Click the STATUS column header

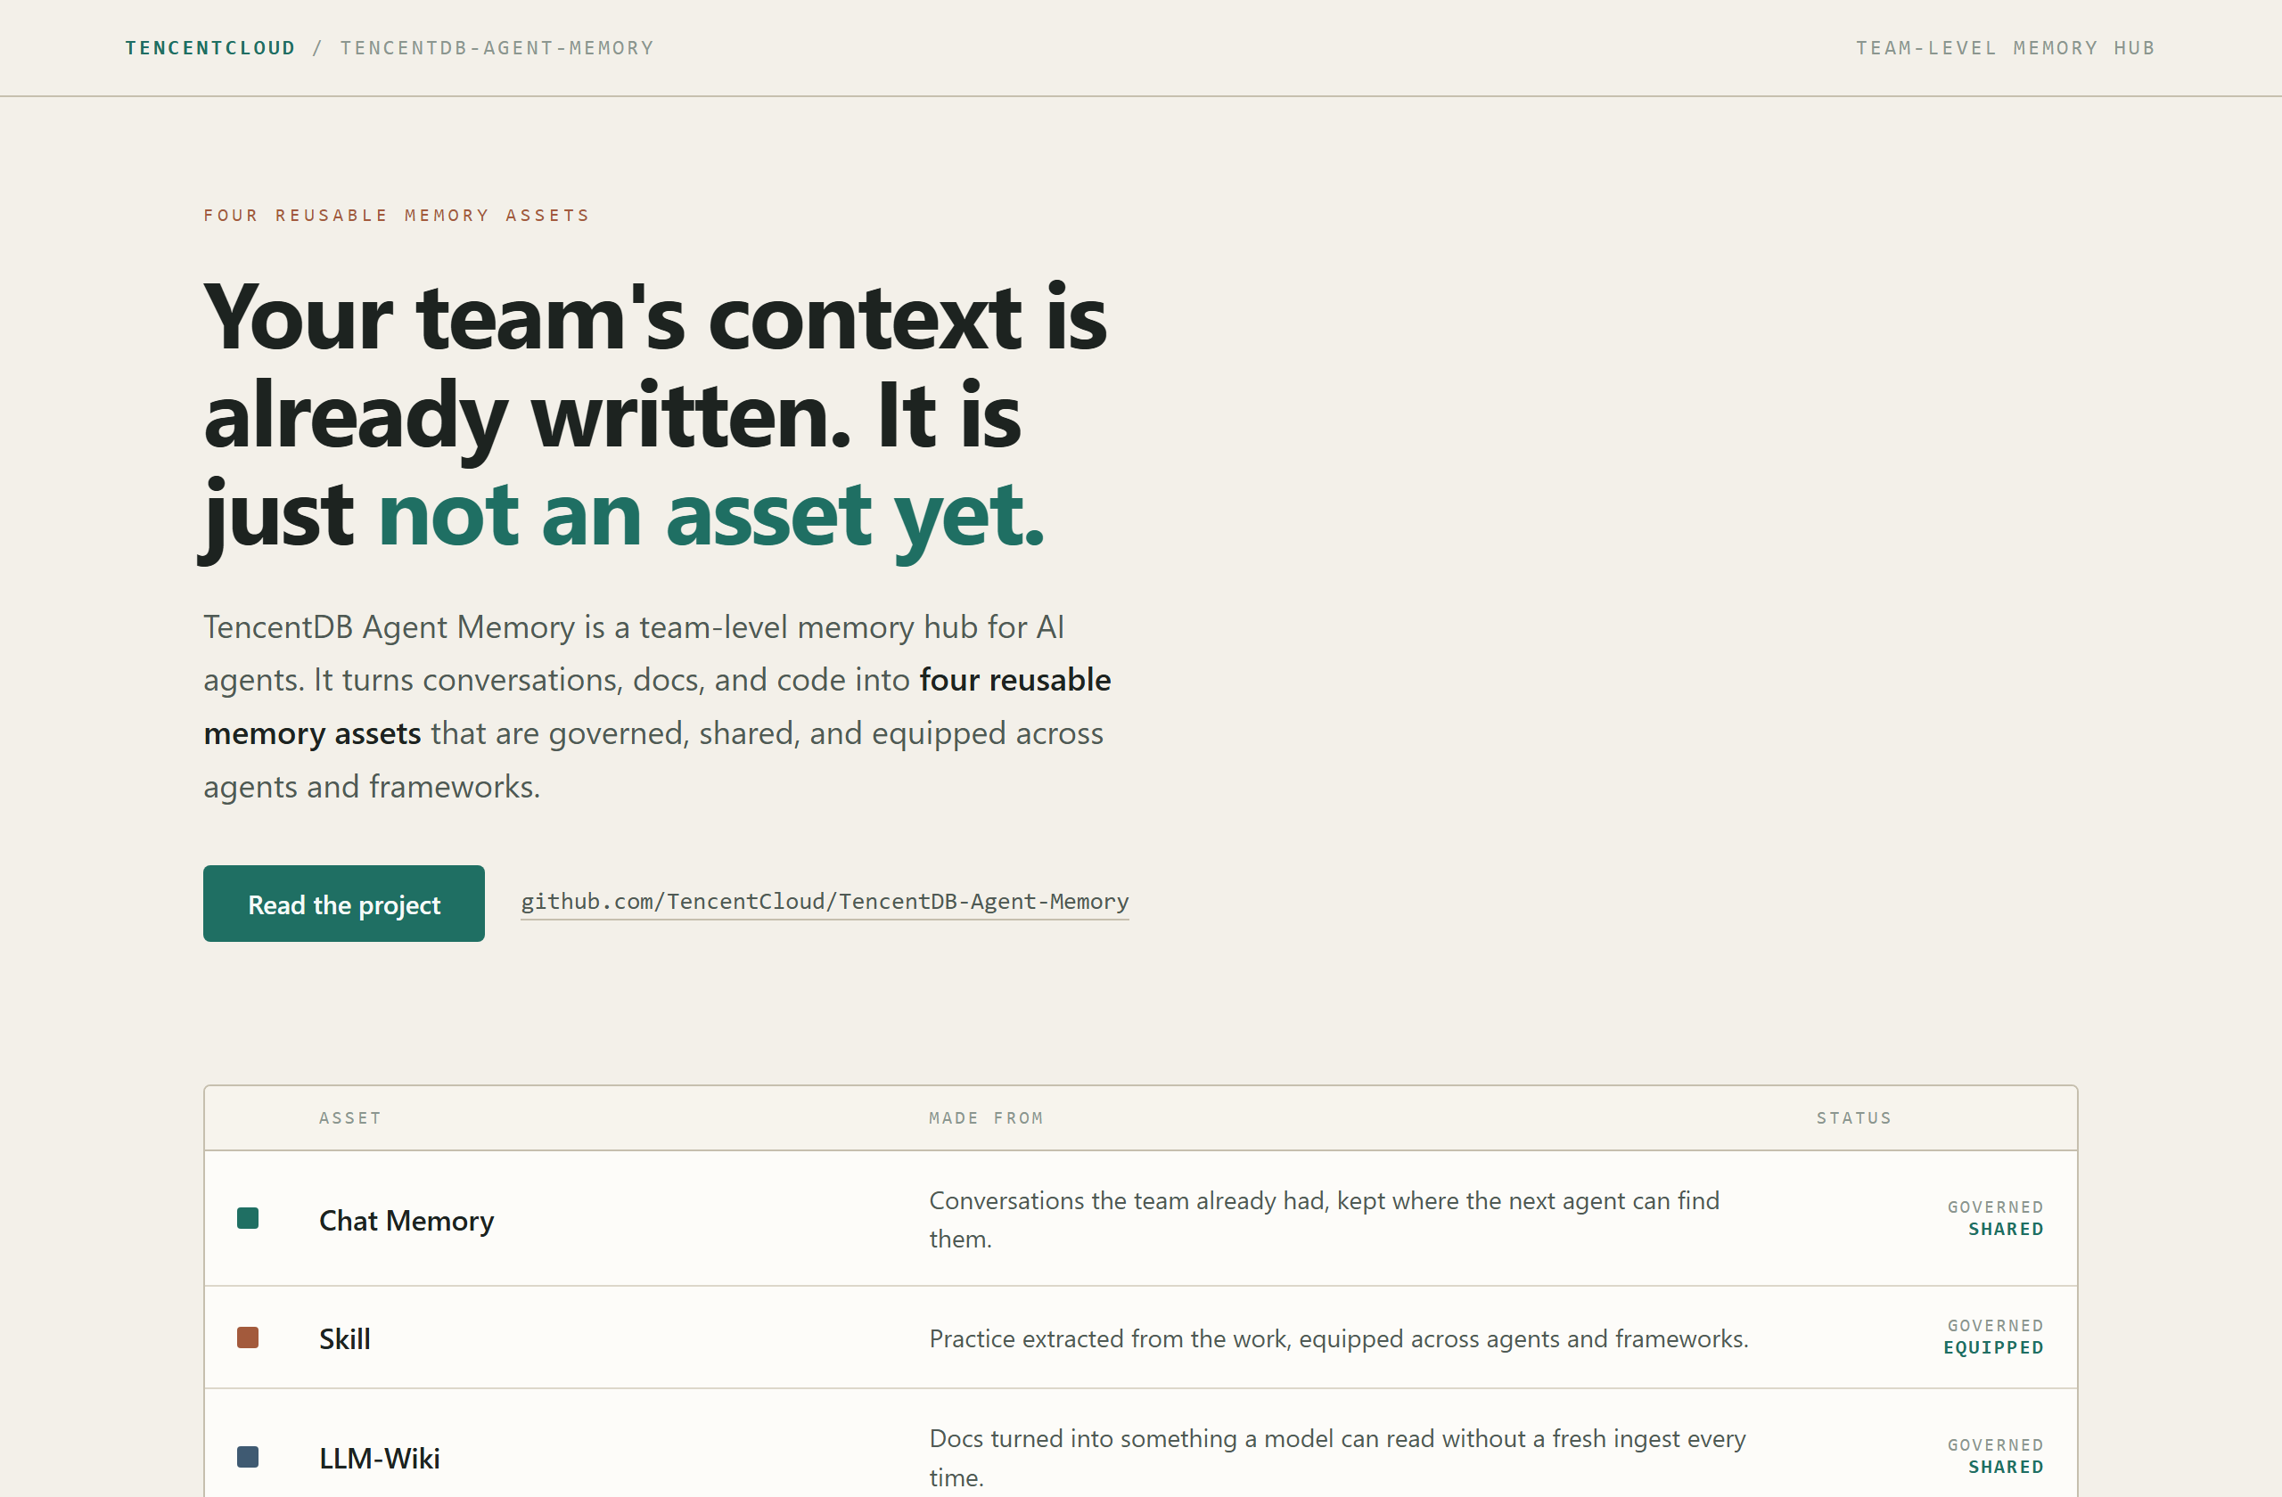(x=1854, y=1118)
